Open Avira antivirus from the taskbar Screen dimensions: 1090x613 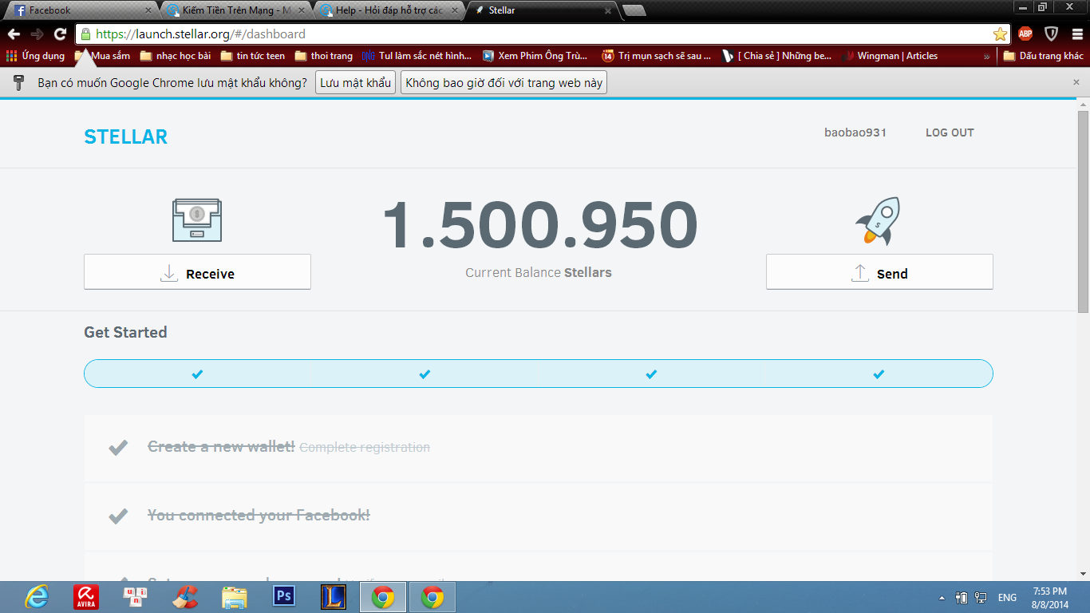[x=85, y=597]
